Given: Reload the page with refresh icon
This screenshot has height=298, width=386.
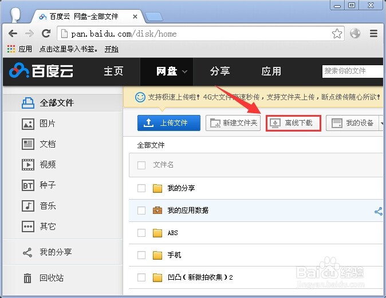Looking at the screenshot, I should click(x=46, y=33).
